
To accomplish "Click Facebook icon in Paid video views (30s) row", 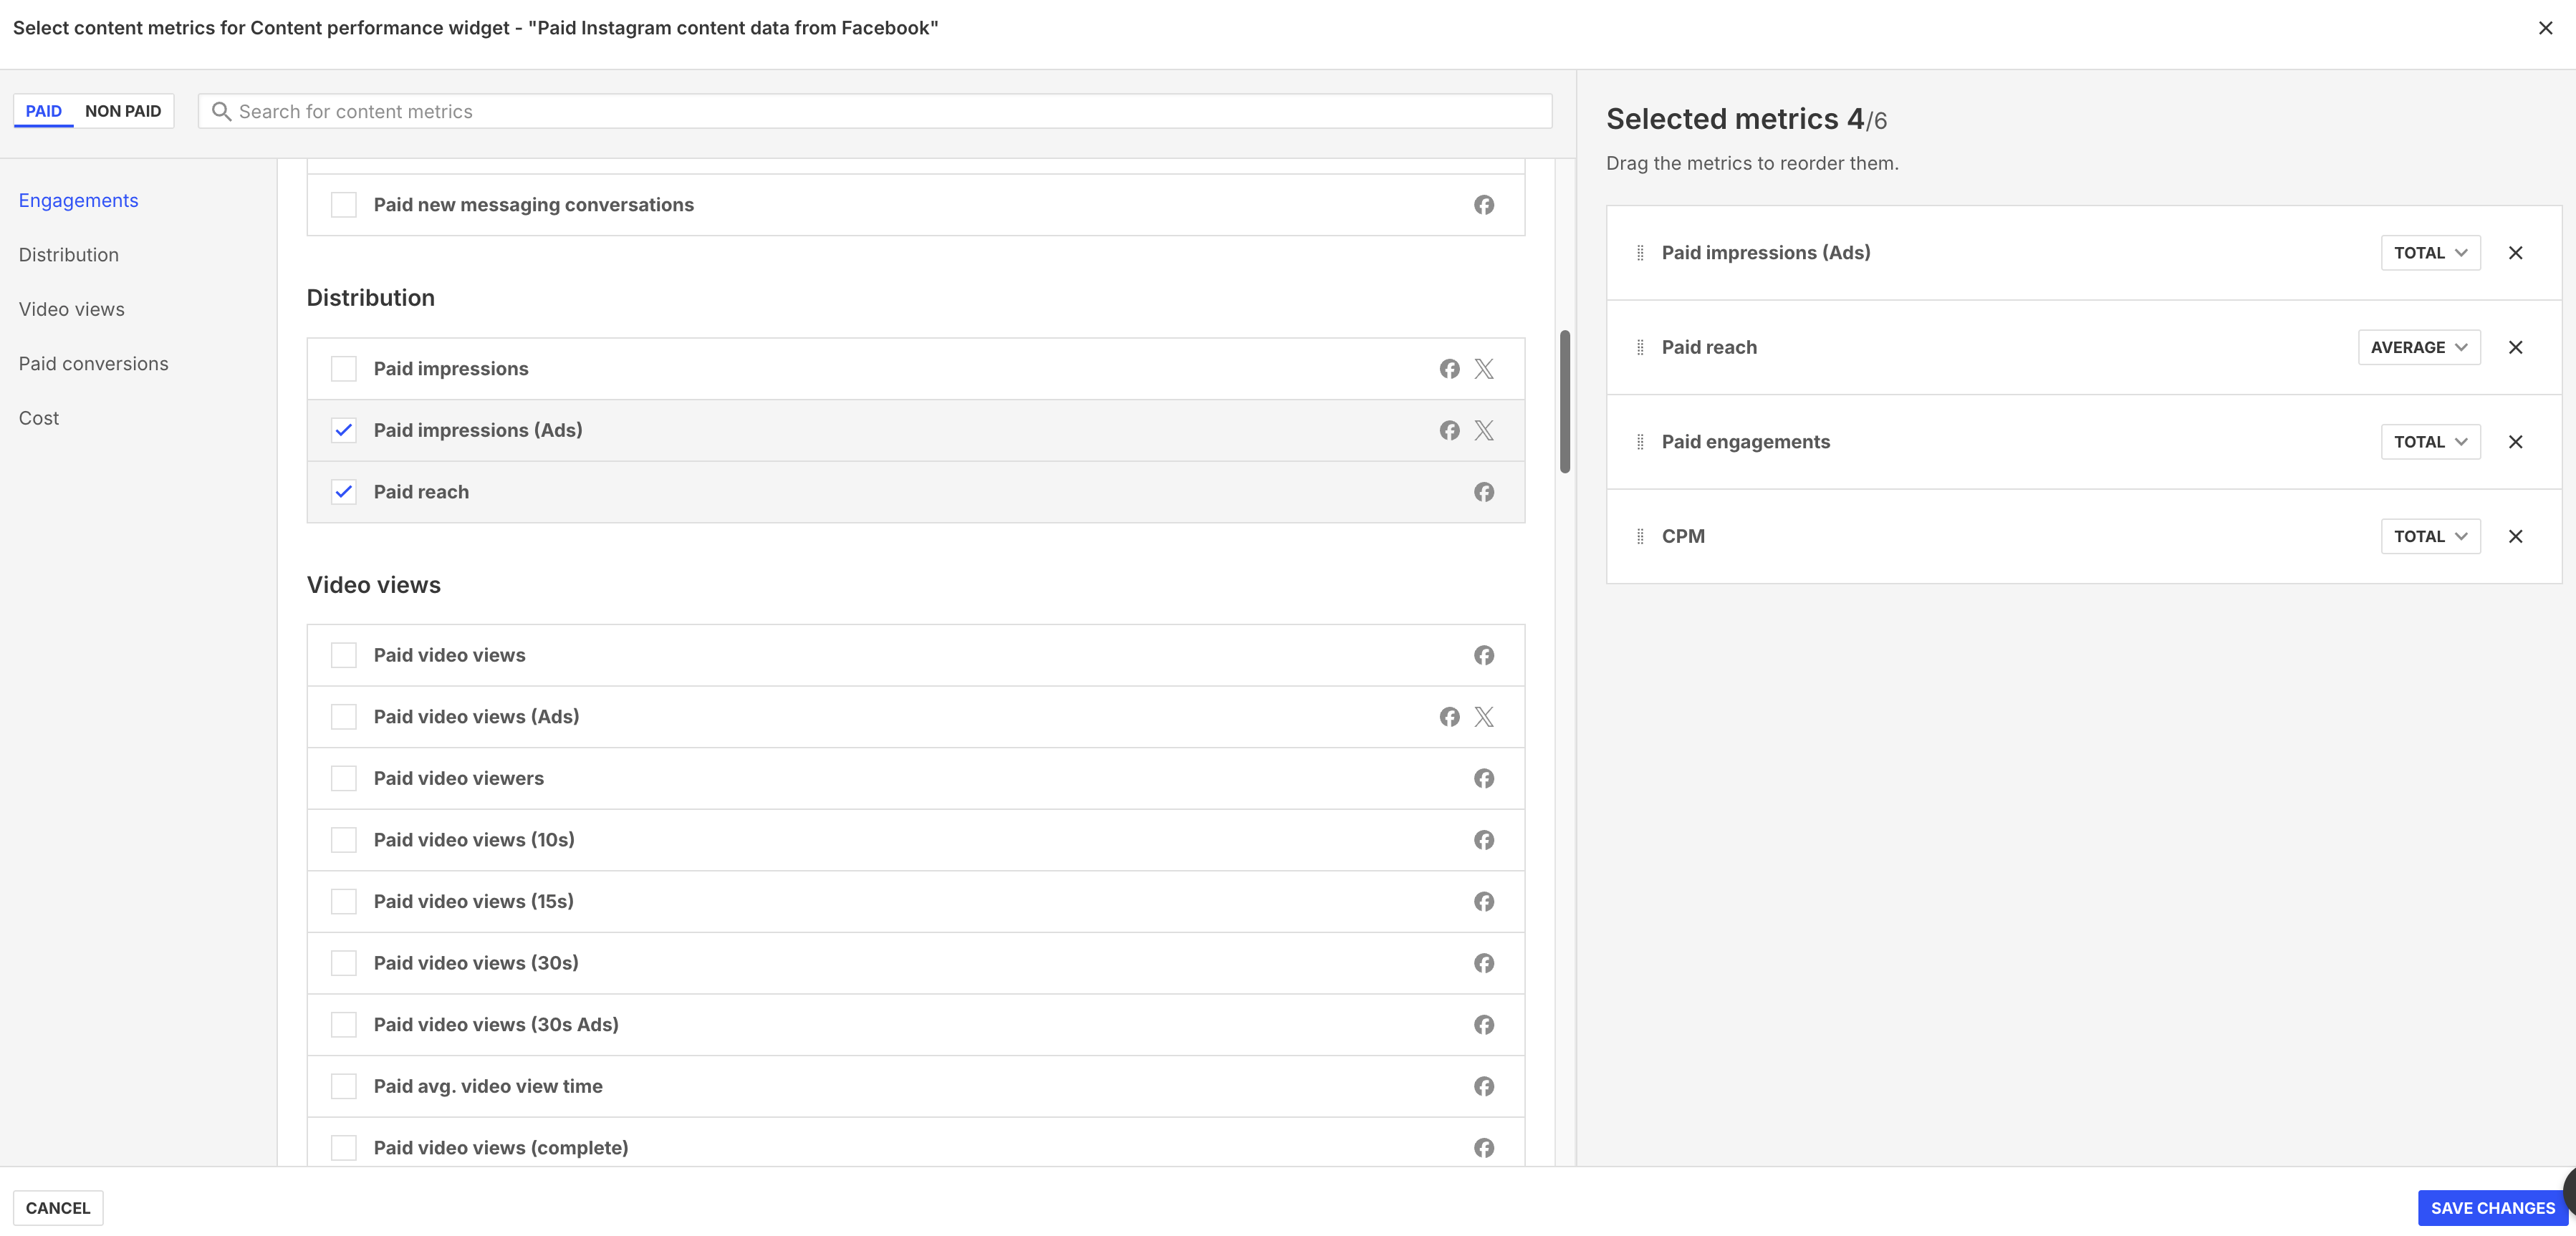I will click(x=1484, y=963).
